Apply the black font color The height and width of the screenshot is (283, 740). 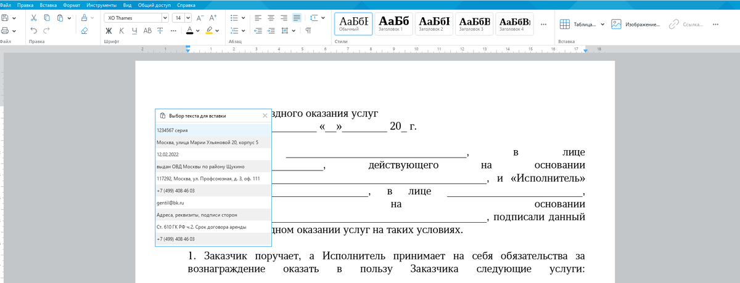(190, 30)
